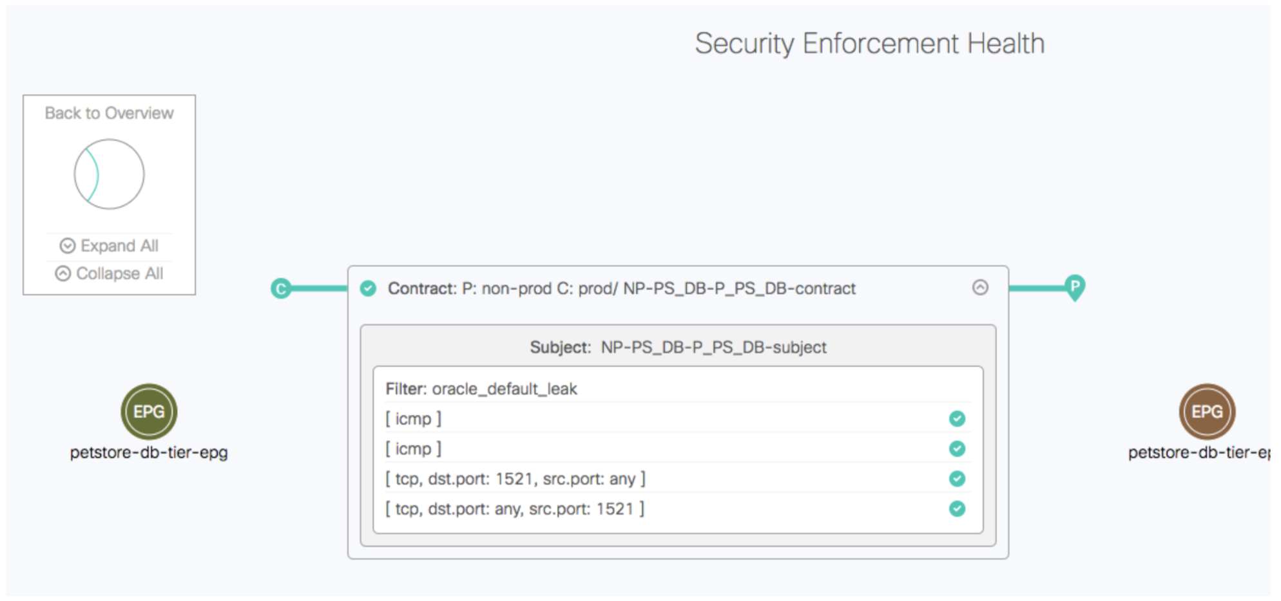Click the petstore-db-tier-epg label on left
The image size is (1281, 601).
point(149,452)
